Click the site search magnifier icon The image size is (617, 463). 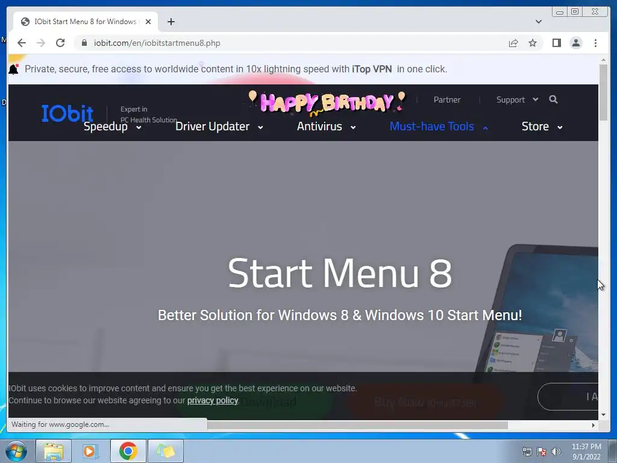coord(553,99)
